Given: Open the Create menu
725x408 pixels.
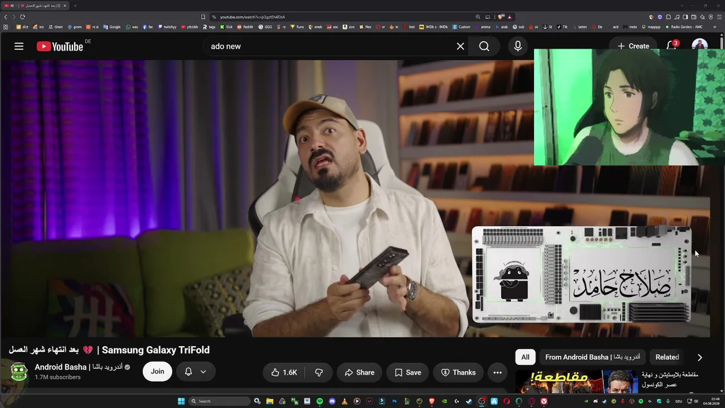Looking at the screenshot, I should coord(633,46).
